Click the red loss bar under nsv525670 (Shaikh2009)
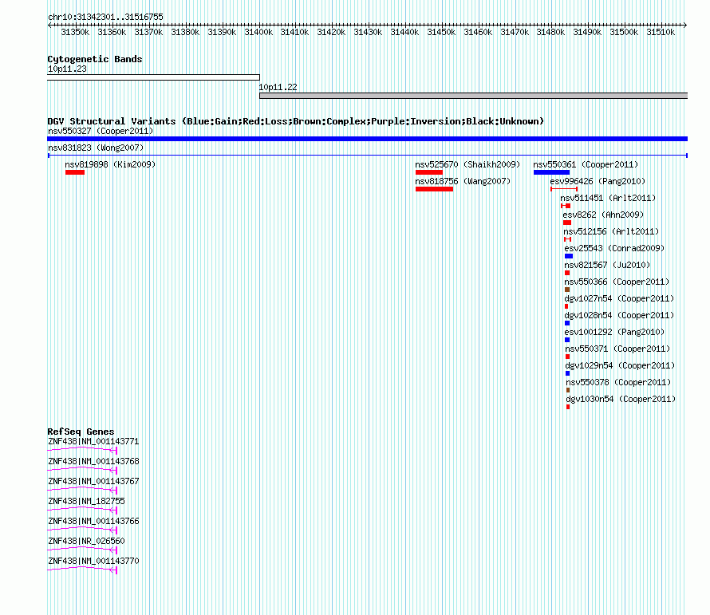 point(429,172)
